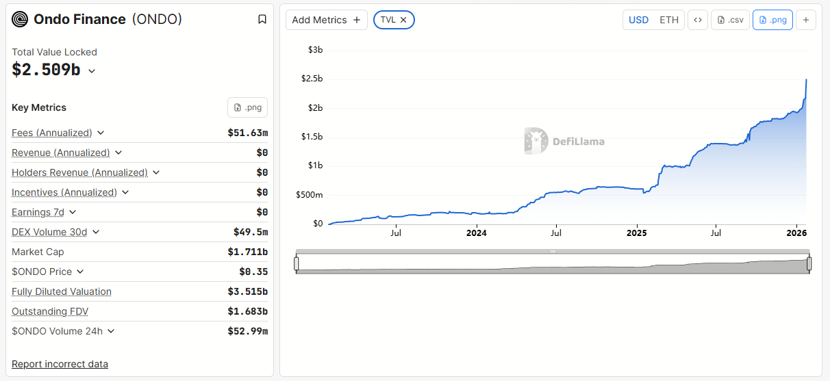
Task: Open the Add Metrics menu
Action: [326, 20]
